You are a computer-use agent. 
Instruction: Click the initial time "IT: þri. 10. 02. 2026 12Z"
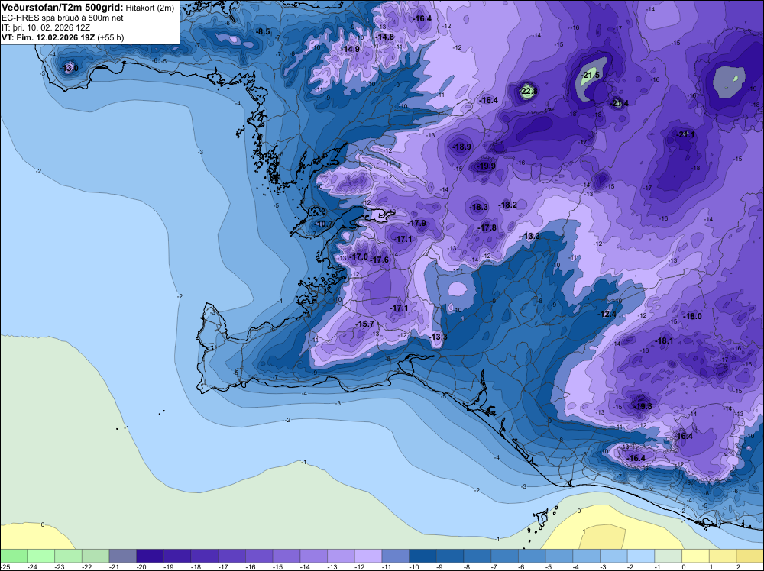(x=46, y=27)
